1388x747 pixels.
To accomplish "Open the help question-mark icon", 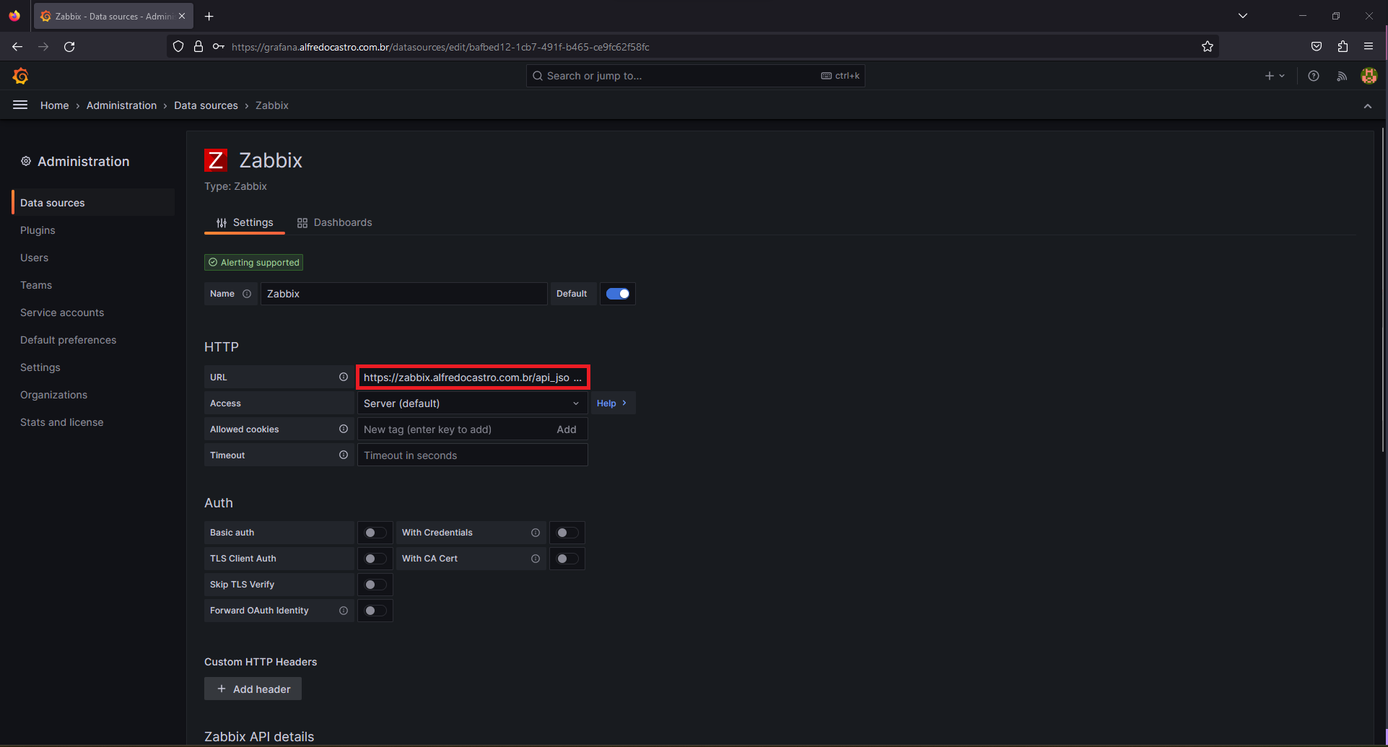I will [x=1314, y=76].
